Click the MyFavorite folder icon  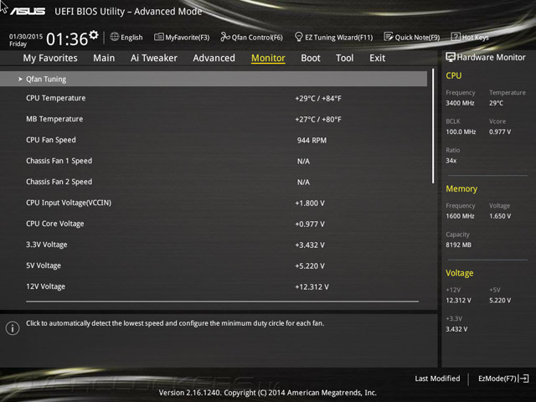point(158,37)
